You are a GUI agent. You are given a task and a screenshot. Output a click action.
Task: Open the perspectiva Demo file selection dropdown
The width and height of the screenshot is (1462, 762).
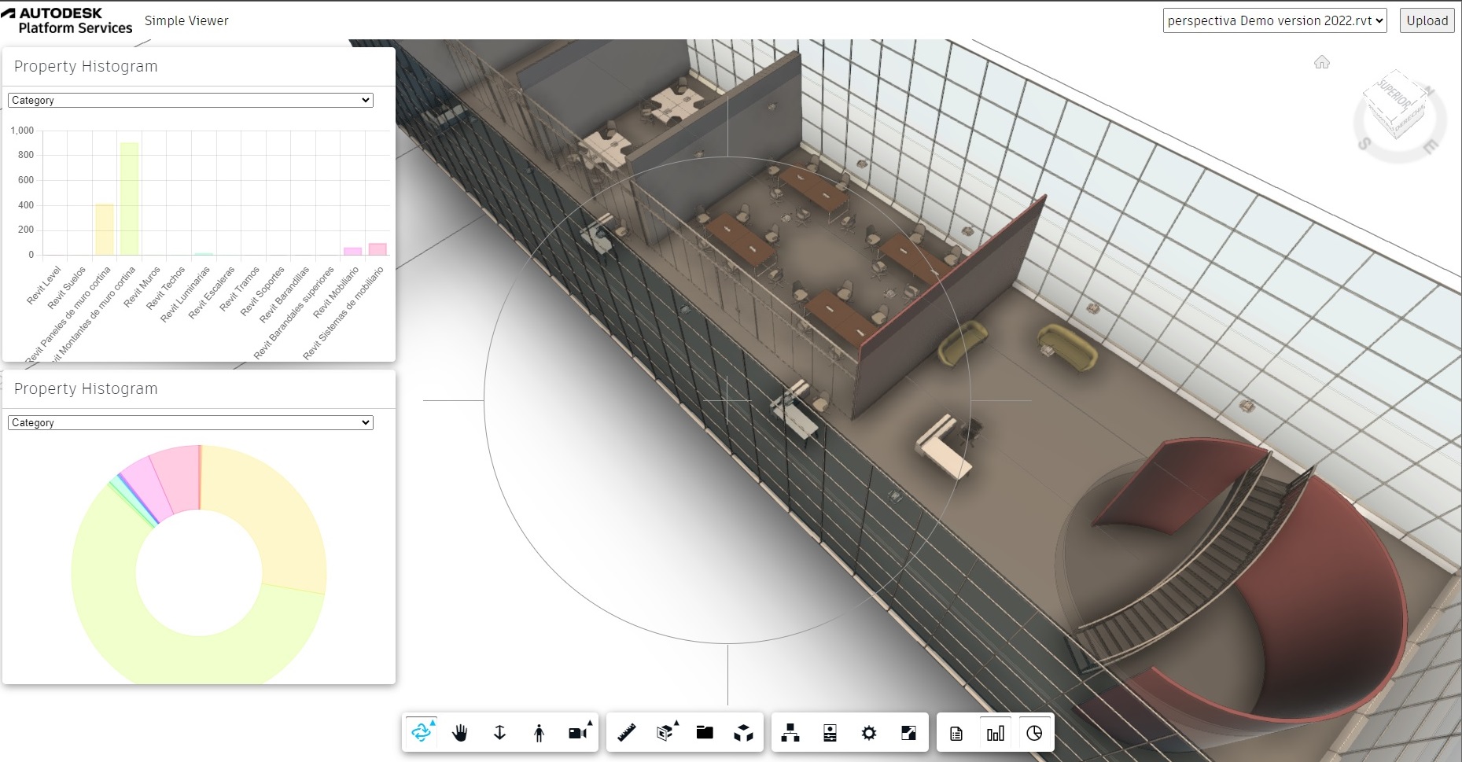1274,20
